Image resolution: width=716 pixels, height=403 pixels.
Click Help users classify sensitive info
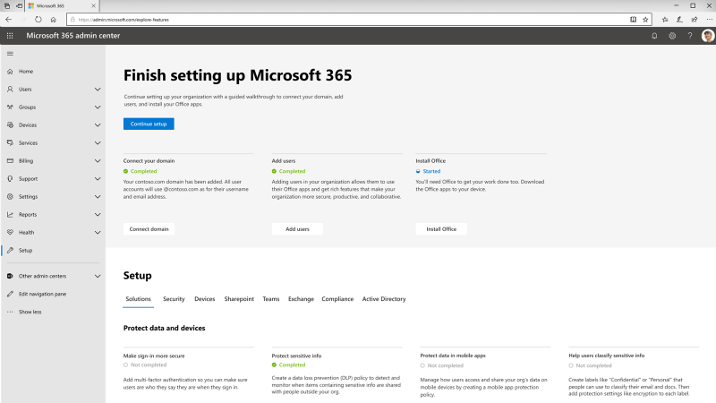coord(607,356)
